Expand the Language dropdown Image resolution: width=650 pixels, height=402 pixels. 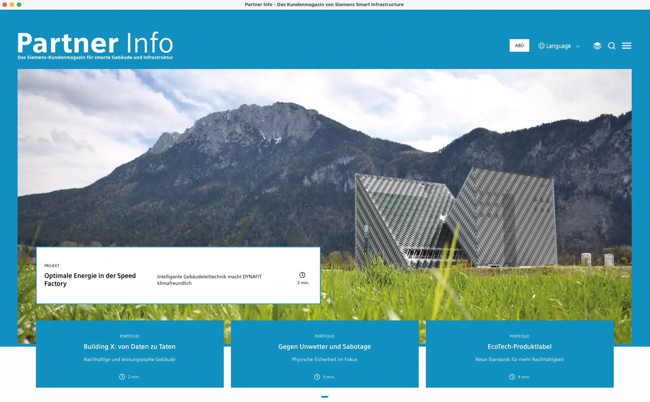coord(558,46)
